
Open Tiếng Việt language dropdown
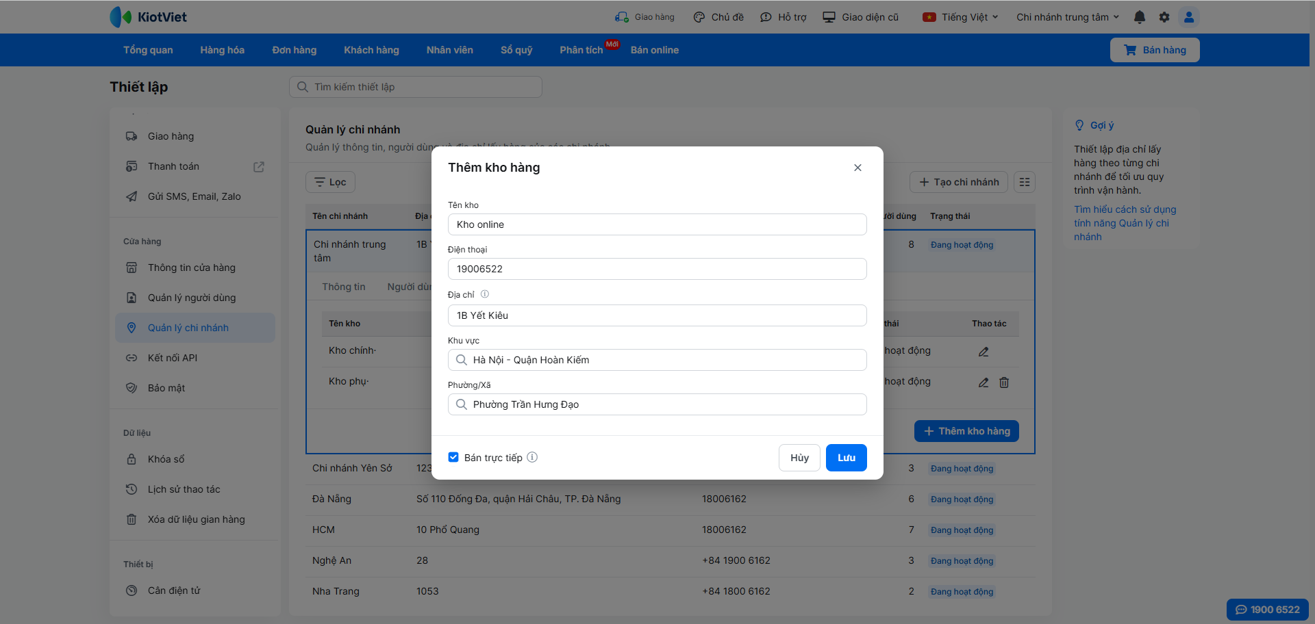(960, 17)
